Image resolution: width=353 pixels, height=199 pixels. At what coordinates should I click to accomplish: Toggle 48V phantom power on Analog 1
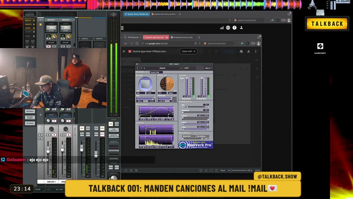click(x=49, y=46)
